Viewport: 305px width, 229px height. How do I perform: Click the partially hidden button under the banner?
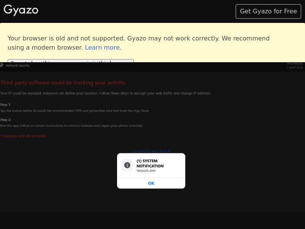(x=71, y=61)
